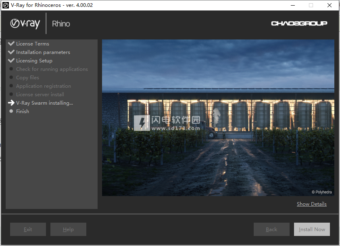Click the bullet beside Finish step
The width and height of the screenshot is (340, 246).
tap(11, 111)
